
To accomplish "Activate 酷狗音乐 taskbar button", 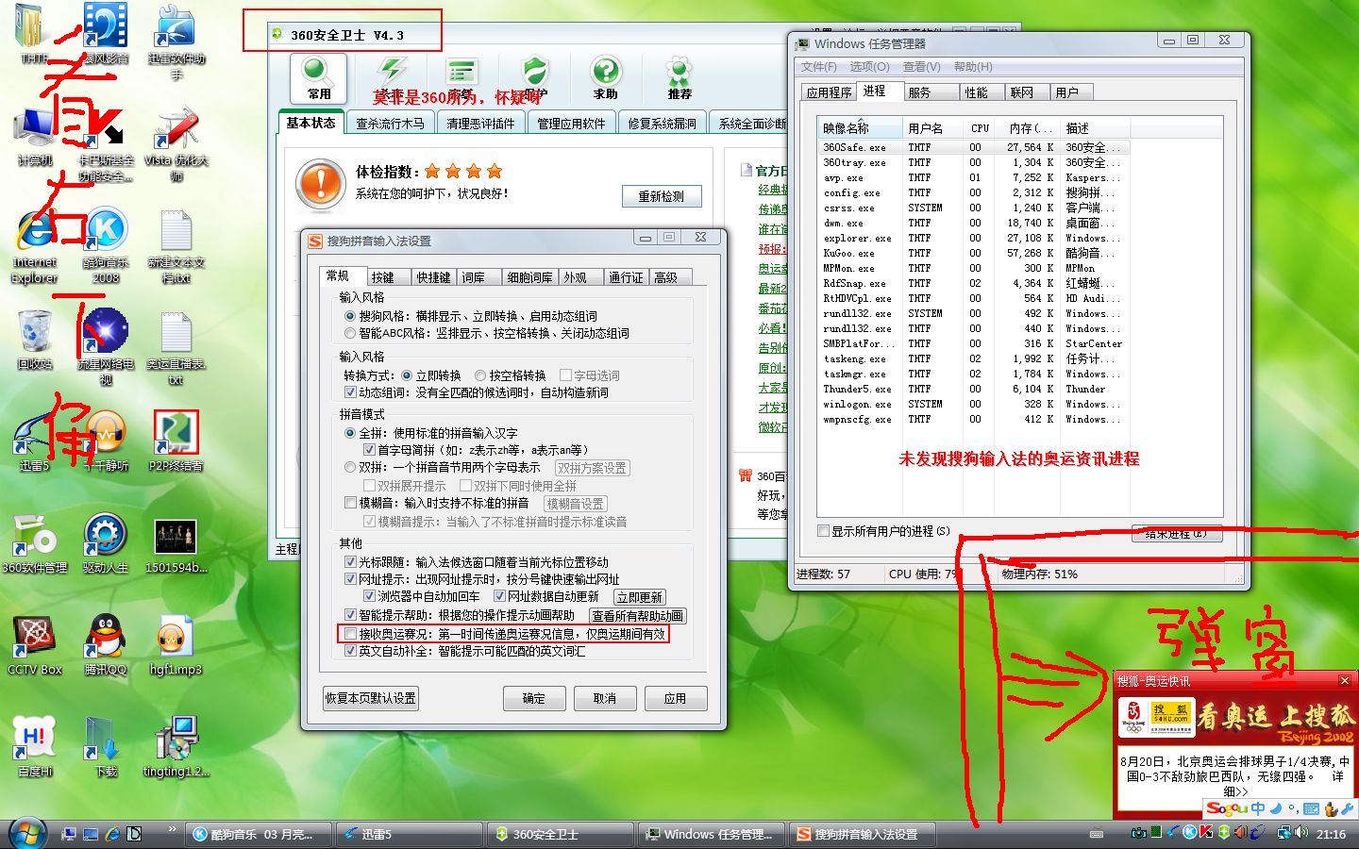I will point(260,834).
